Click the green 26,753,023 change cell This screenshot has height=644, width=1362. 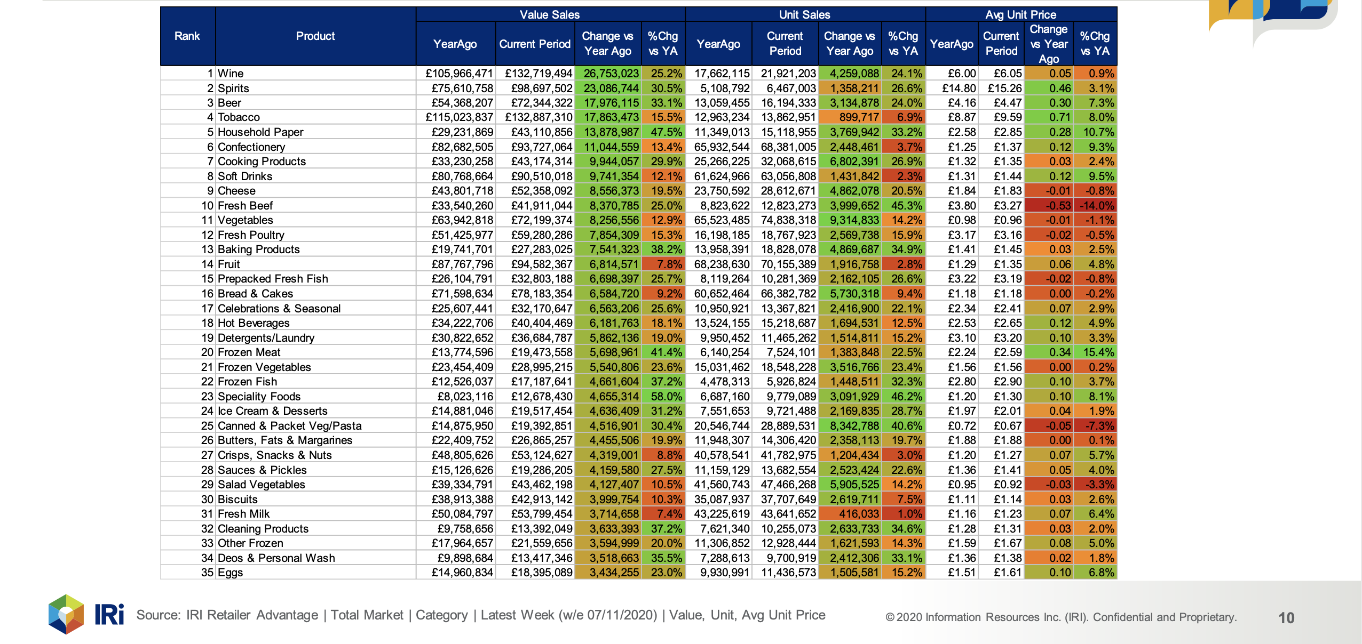coord(608,74)
